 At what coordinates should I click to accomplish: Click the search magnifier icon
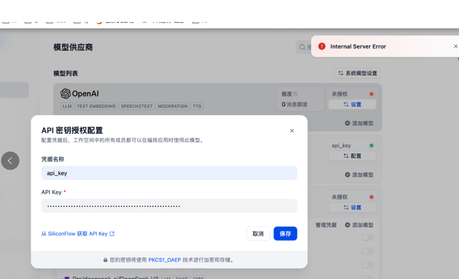(302, 48)
